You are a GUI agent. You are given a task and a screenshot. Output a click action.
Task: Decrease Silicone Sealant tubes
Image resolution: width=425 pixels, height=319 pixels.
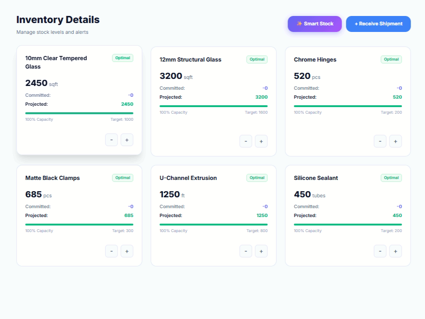380,251
